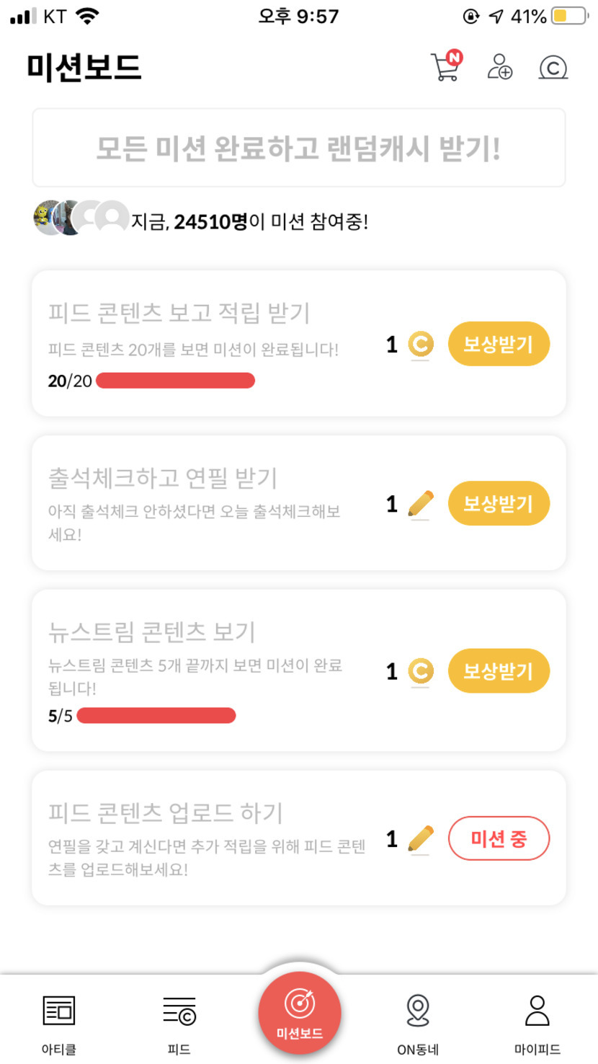Tap pencil icon on attendance check mission
Screen dimensions: 598x1064
(x=421, y=504)
